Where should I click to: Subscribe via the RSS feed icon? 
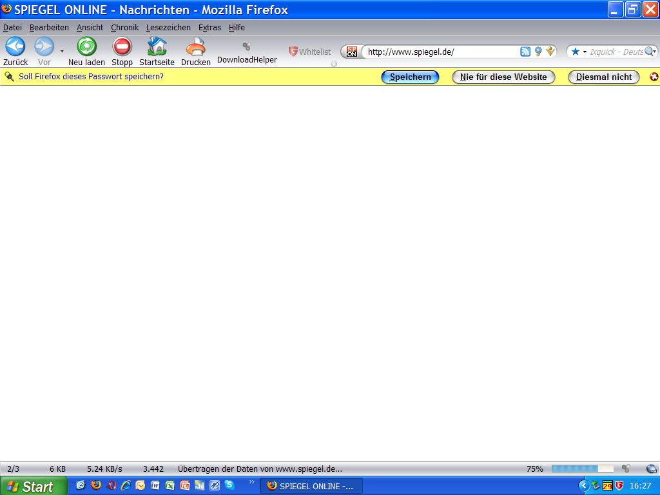pos(525,52)
